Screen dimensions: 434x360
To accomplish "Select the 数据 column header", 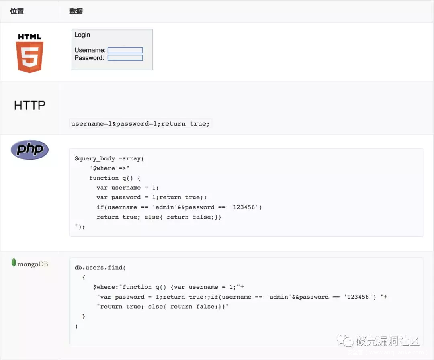I will 76,11.
